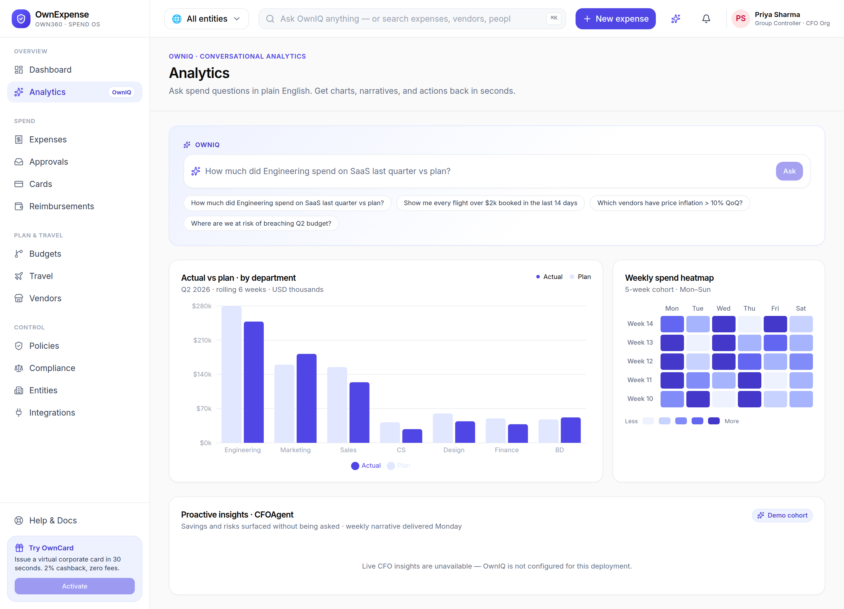Screen dimensions: 844x609
Task: Select Engineering SaaS spend suggestion chip
Action: point(287,203)
